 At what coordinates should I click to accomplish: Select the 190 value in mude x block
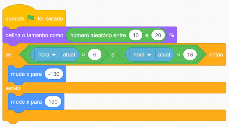[53, 102]
